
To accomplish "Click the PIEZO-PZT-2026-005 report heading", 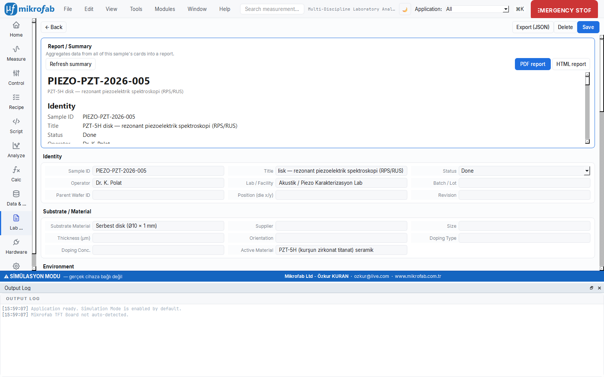I will 99,81.
